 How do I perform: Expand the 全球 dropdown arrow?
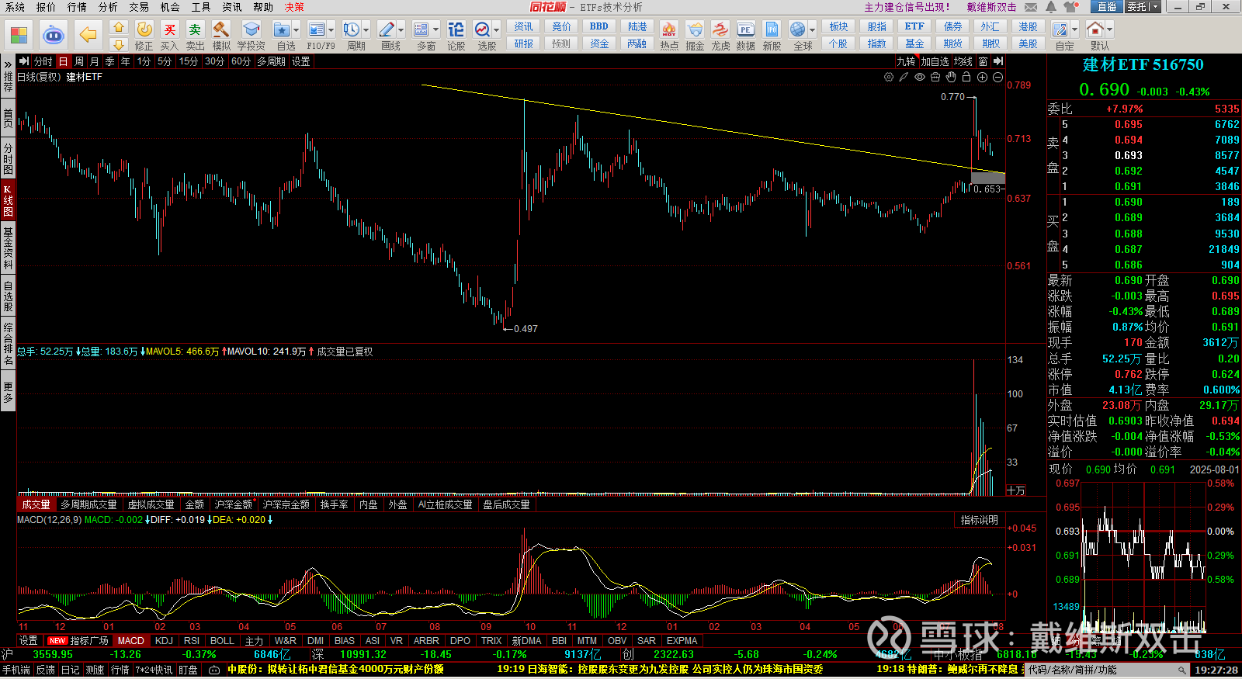click(812, 30)
